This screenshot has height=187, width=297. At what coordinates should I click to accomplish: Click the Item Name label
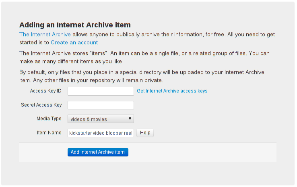(x=49, y=133)
